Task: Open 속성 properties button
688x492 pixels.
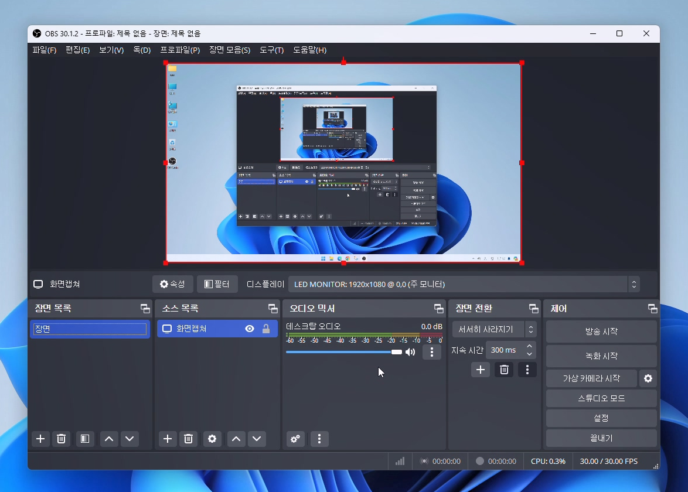Action: coord(173,284)
